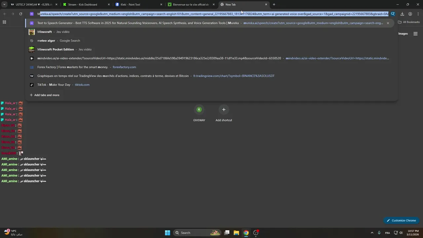This screenshot has height=238, width=423.
Task: Click the TikTok favicon in suggestions
Action: [x=32, y=85]
